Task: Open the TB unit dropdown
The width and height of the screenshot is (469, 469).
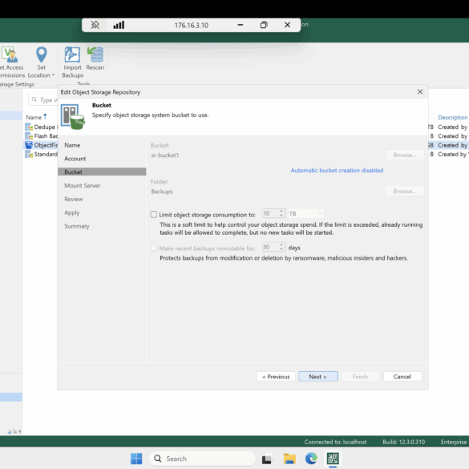Action: 305,213
